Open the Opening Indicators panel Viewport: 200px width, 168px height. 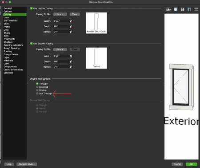click(15, 45)
